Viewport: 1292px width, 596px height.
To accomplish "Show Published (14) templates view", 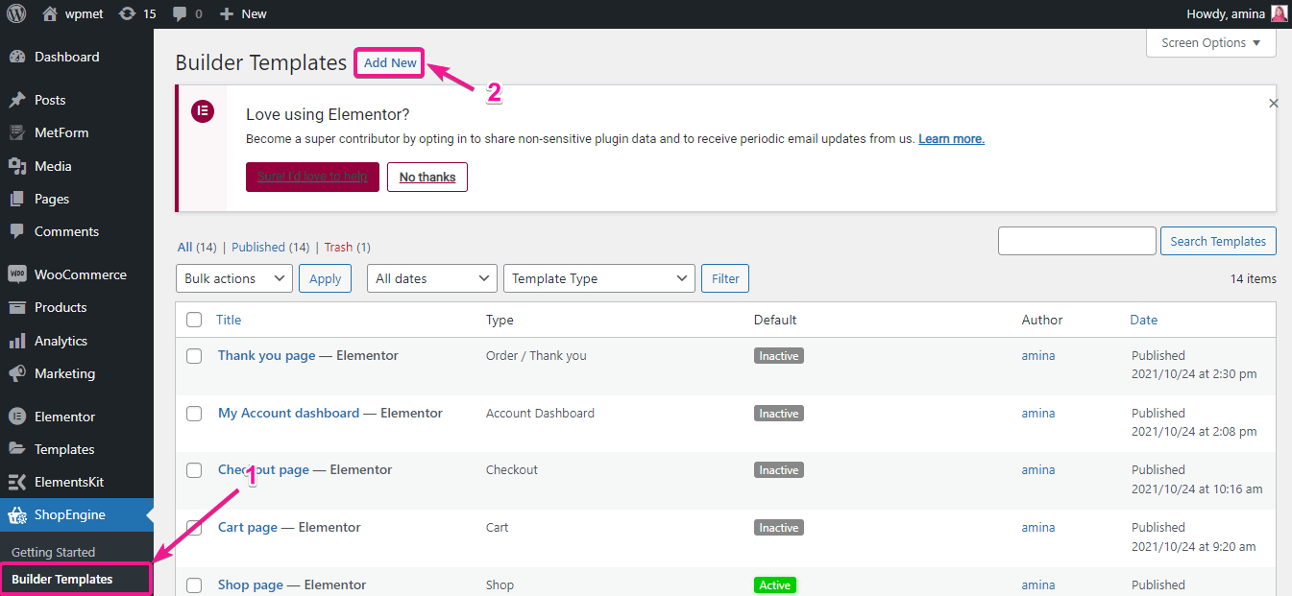I will 271,247.
